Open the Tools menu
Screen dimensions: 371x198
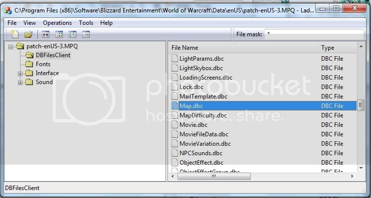pos(86,23)
